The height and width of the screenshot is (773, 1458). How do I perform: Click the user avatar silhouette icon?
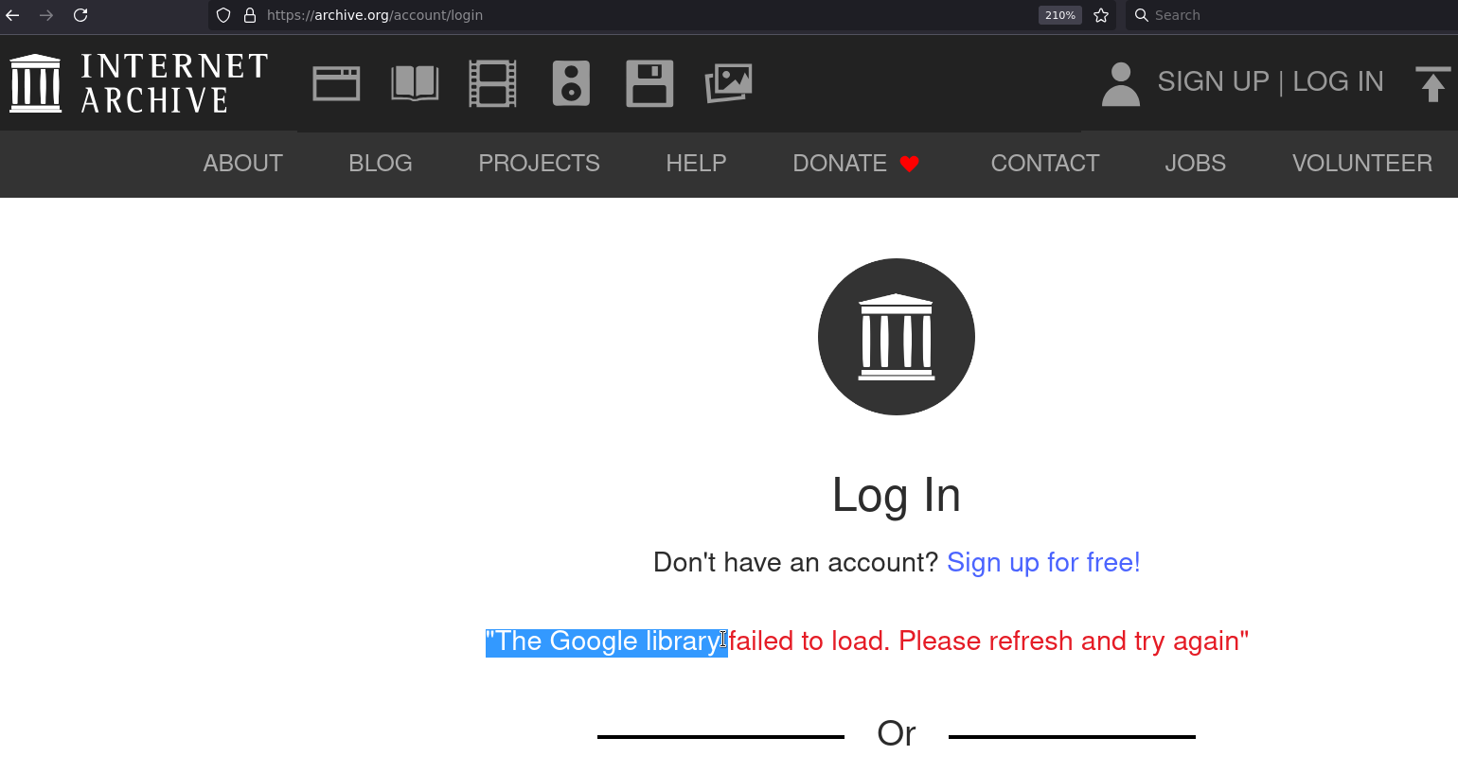click(x=1121, y=83)
